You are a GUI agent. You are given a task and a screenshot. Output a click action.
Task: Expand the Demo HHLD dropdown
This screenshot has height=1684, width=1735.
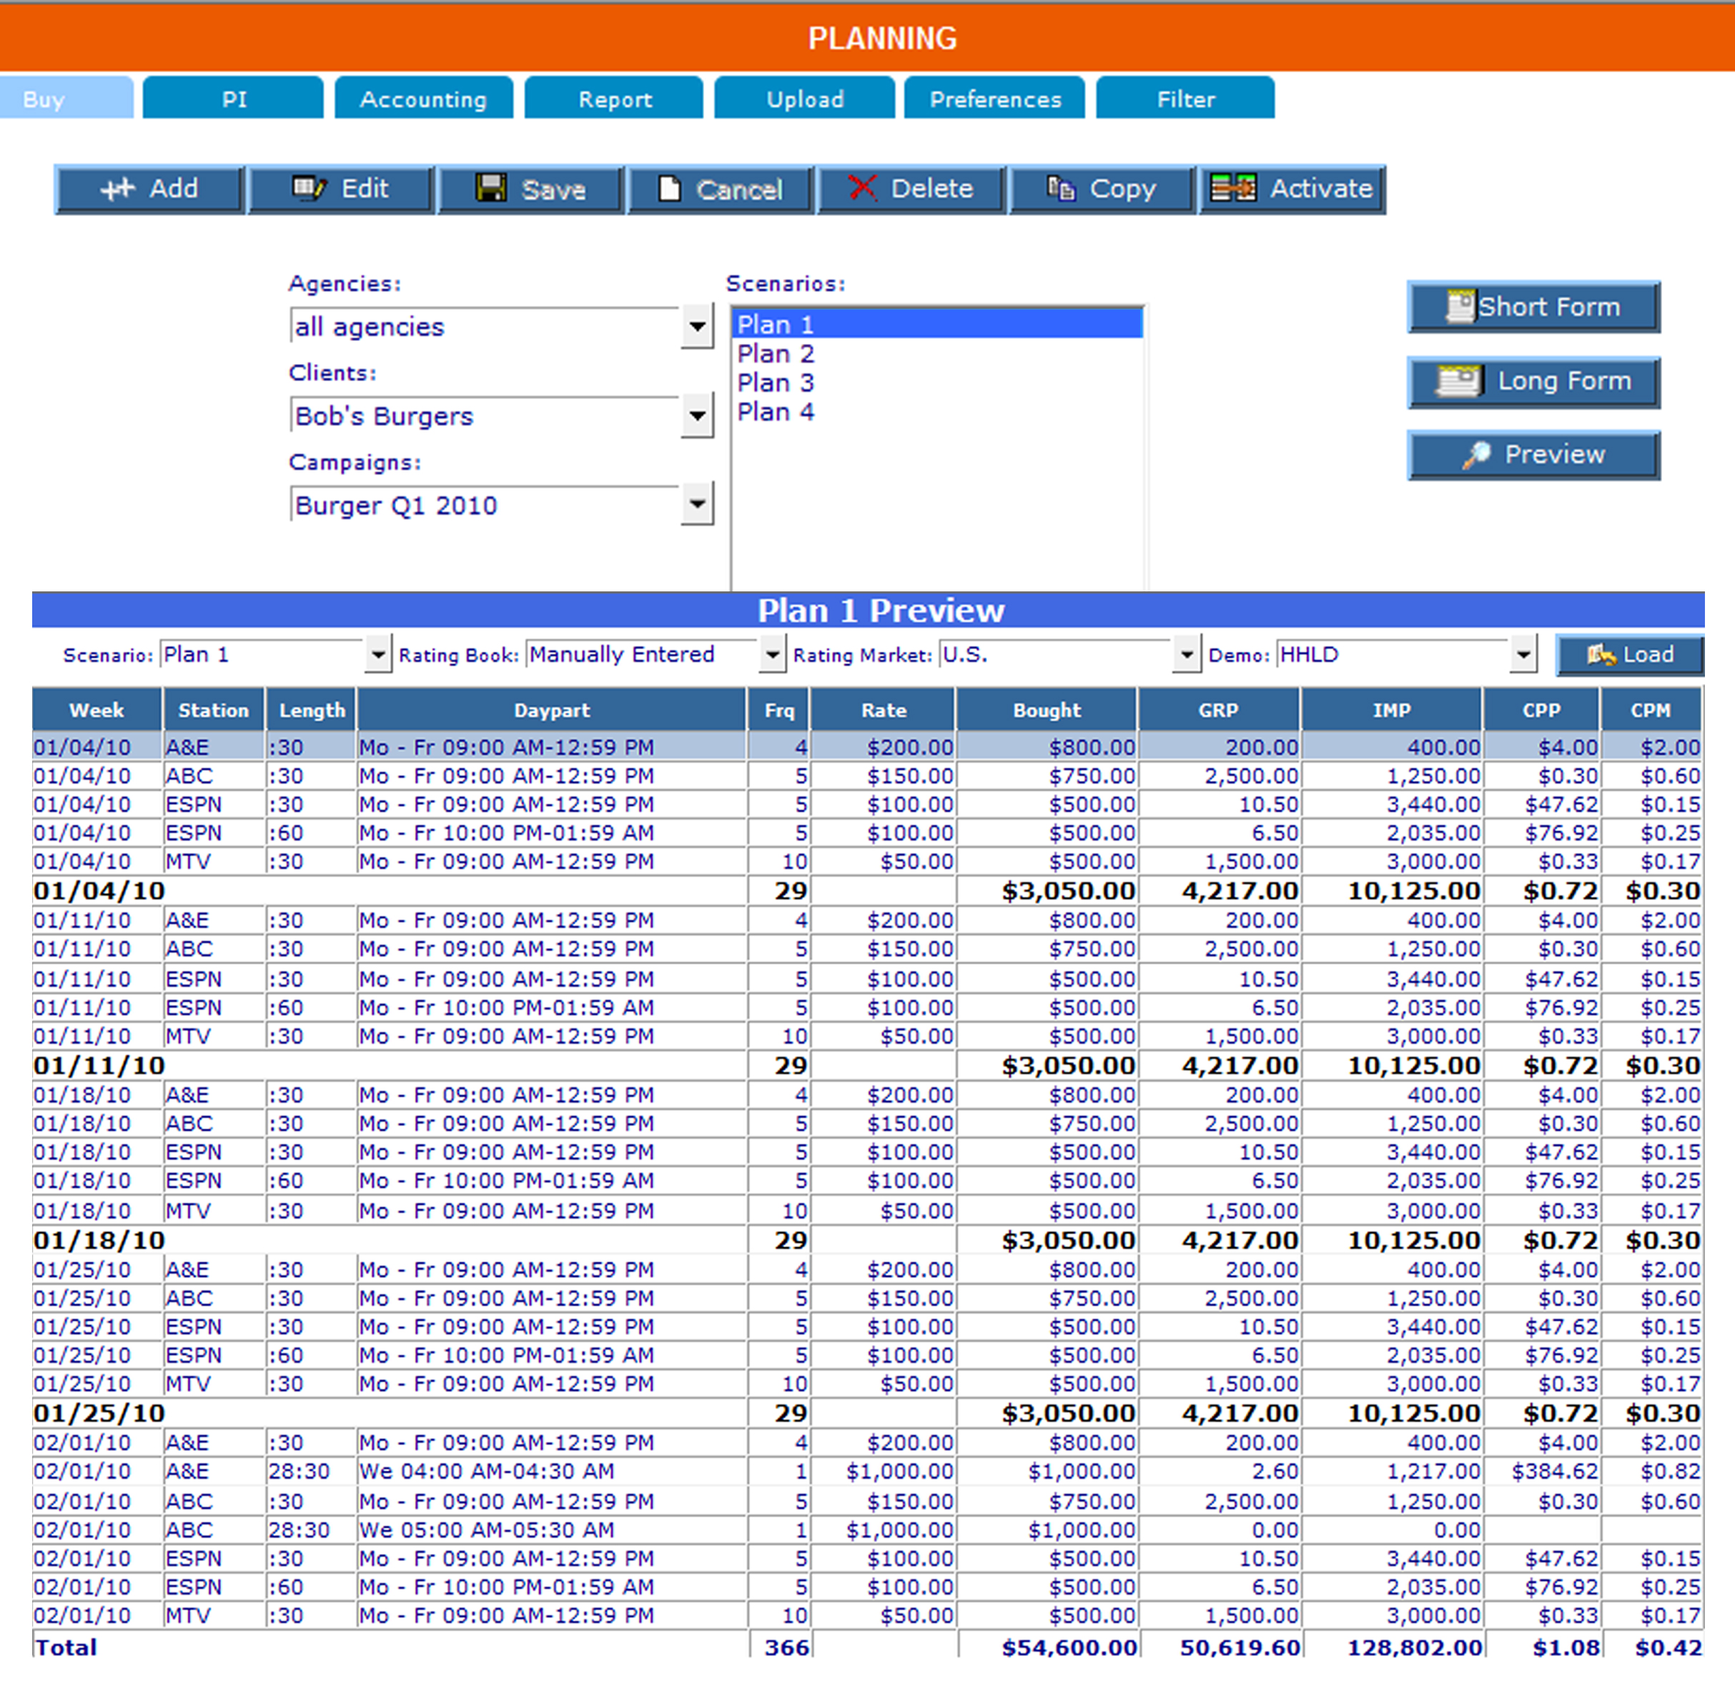tap(1523, 655)
